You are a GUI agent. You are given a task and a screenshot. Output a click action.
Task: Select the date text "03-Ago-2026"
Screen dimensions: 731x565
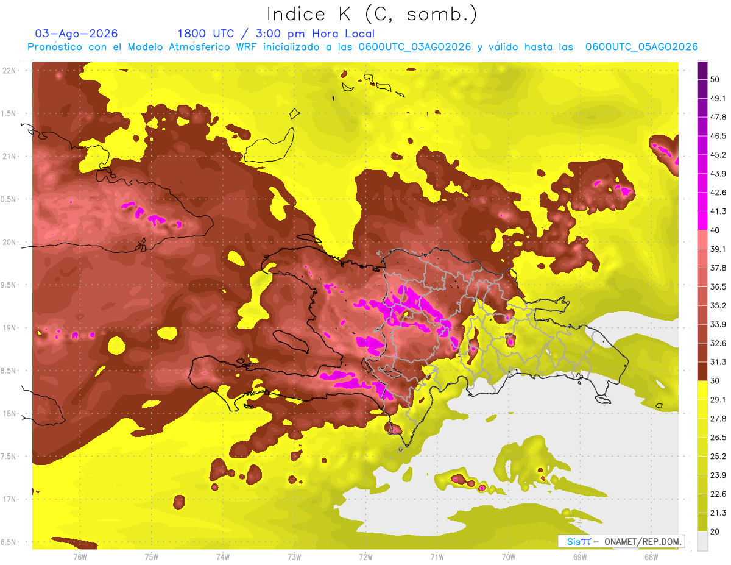(77, 34)
